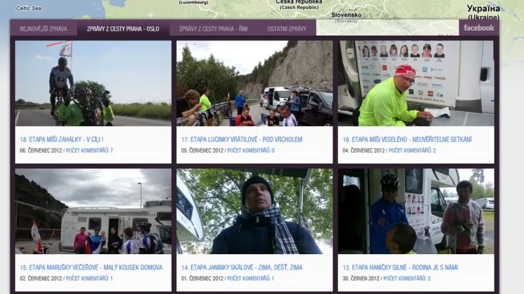Open Počet komentářů link under stage 16

(411, 151)
